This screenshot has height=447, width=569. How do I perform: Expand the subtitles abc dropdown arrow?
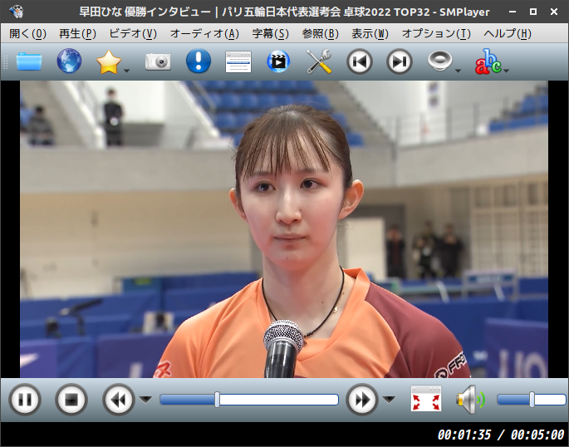point(507,71)
